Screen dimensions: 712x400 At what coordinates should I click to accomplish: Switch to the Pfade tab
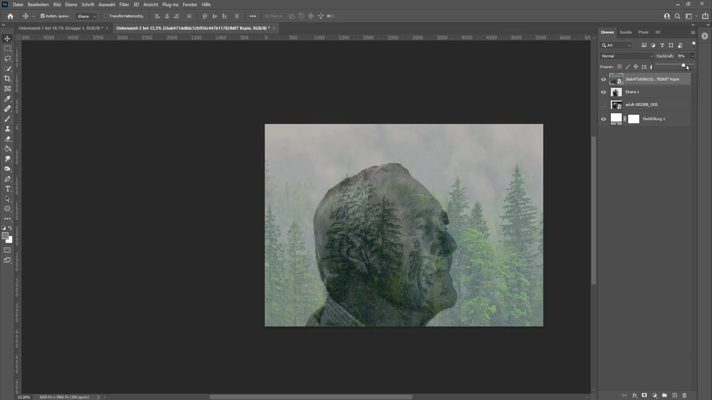click(x=643, y=32)
